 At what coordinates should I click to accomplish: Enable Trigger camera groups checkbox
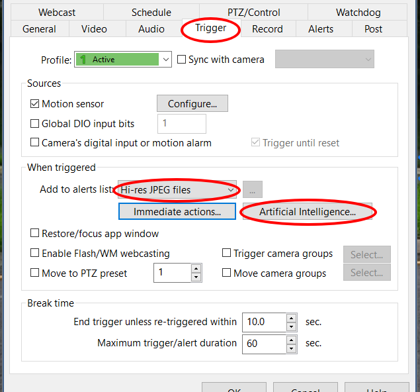(226, 252)
